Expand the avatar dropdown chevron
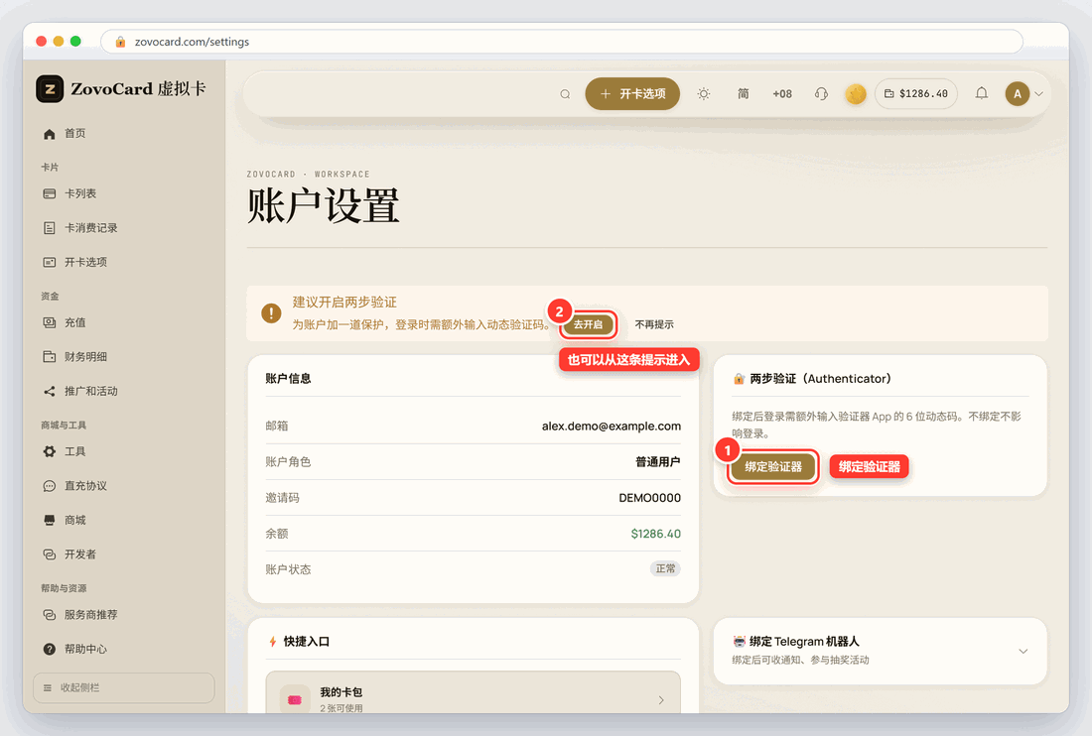The width and height of the screenshot is (1092, 736). (1039, 94)
